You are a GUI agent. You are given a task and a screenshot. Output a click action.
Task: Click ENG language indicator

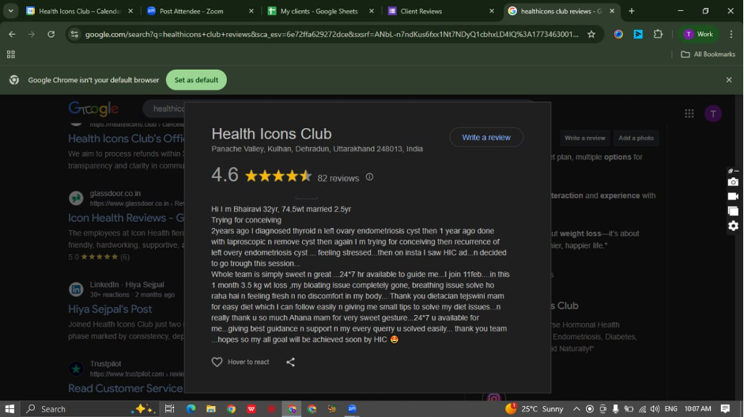point(670,408)
